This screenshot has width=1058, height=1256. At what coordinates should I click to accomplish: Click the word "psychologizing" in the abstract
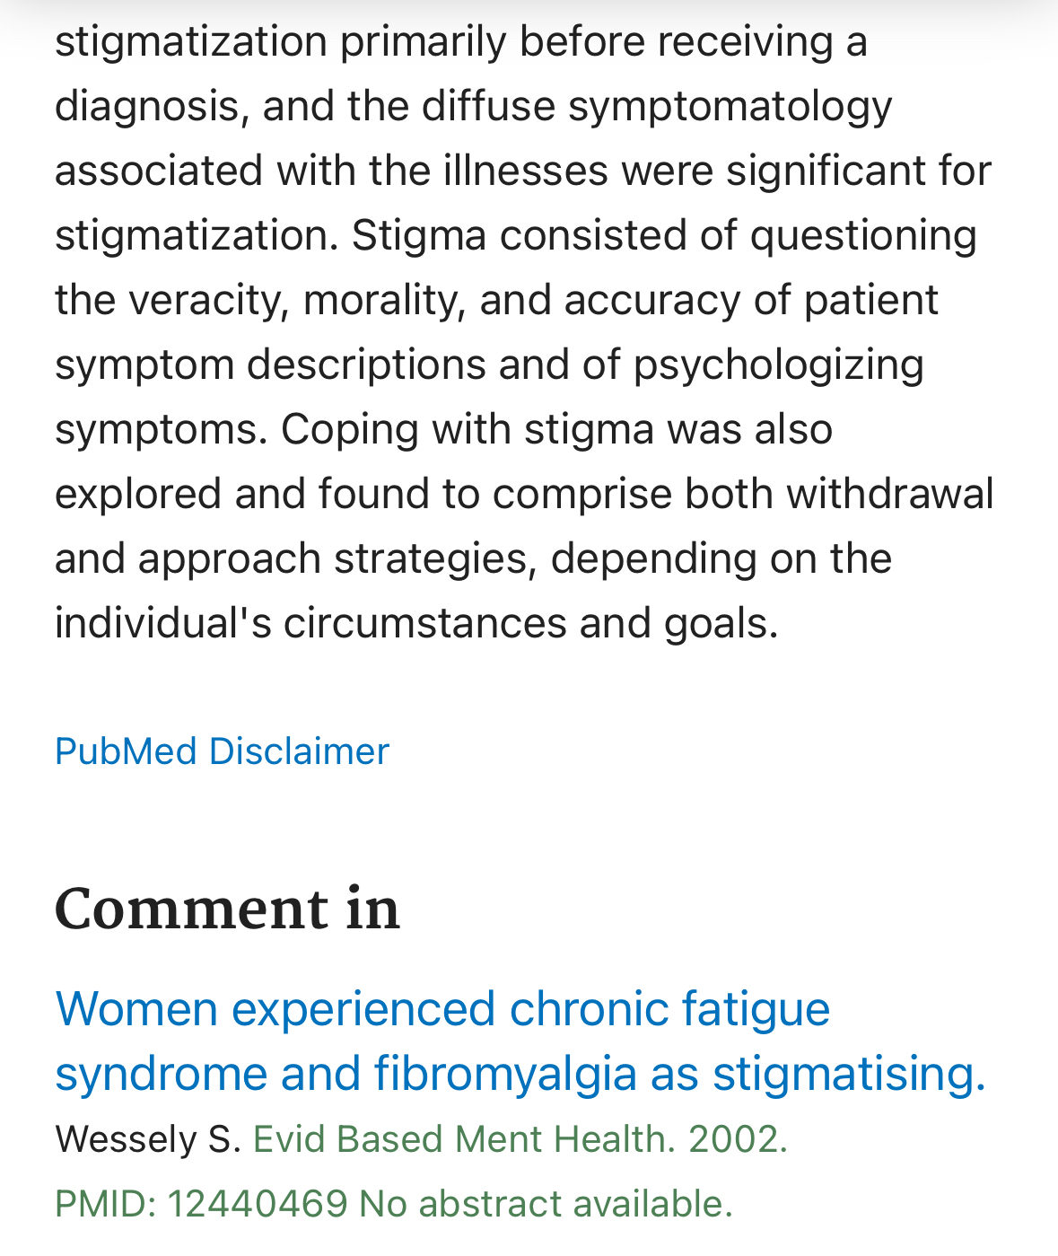[x=778, y=365]
